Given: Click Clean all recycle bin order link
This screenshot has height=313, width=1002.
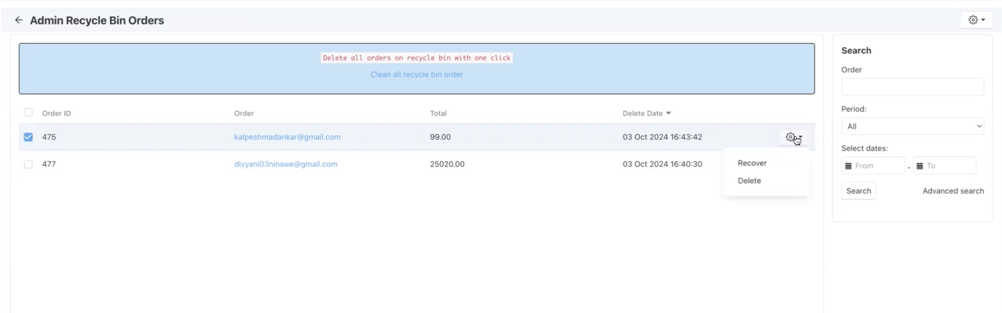Looking at the screenshot, I should pos(417,74).
